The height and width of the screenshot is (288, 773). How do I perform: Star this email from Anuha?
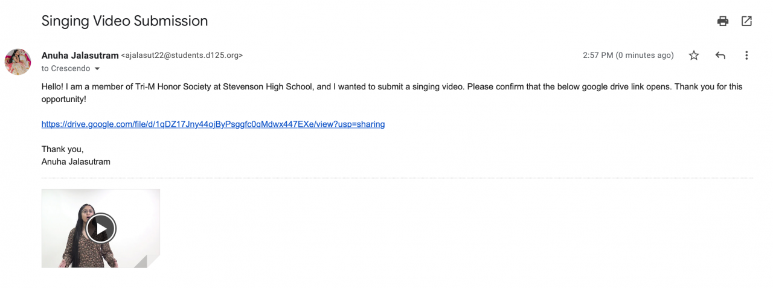(694, 56)
